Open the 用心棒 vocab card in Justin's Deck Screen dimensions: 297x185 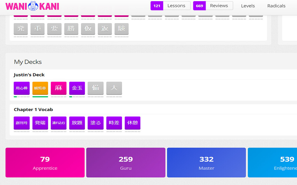(x=21, y=88)
